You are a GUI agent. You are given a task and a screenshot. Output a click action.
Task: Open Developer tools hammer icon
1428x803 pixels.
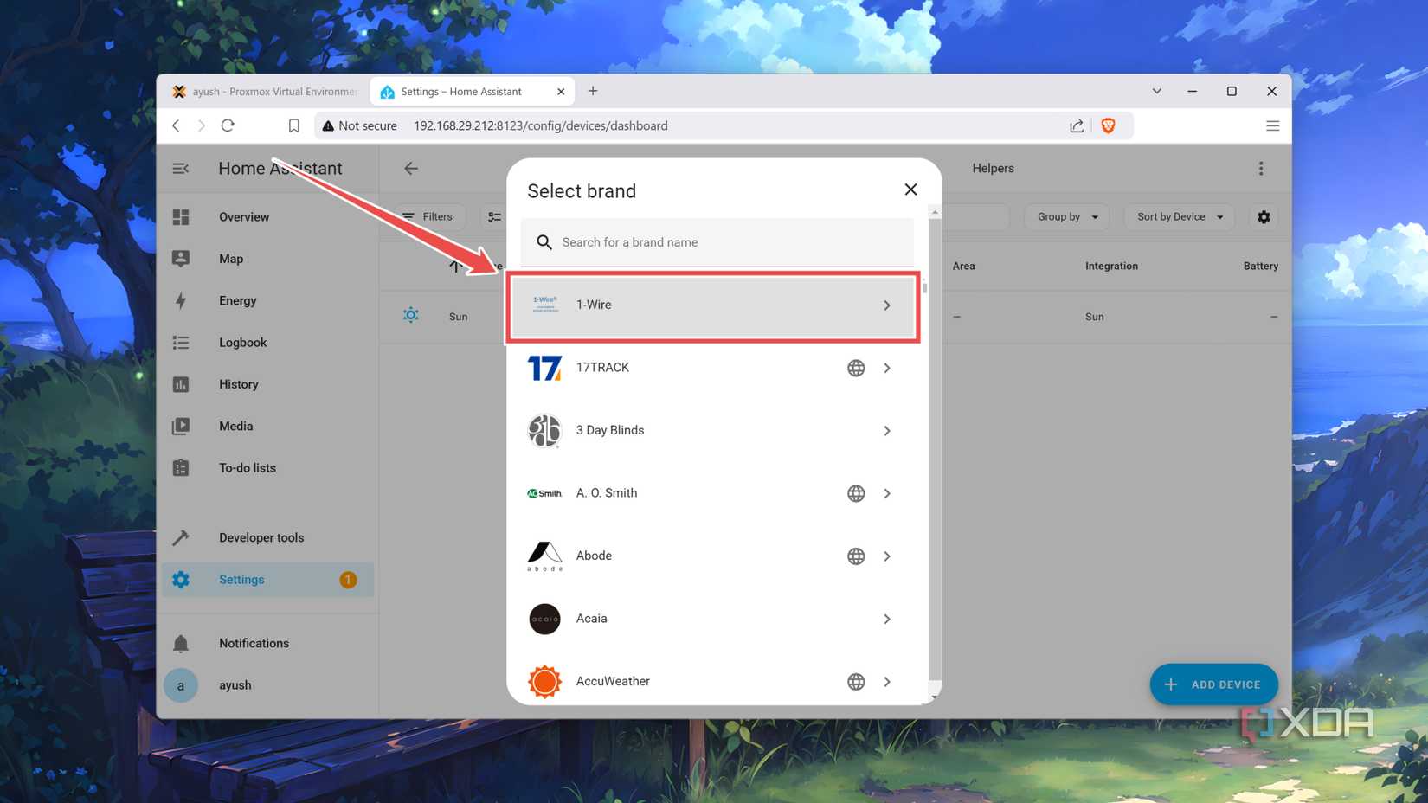pos(181,537)
